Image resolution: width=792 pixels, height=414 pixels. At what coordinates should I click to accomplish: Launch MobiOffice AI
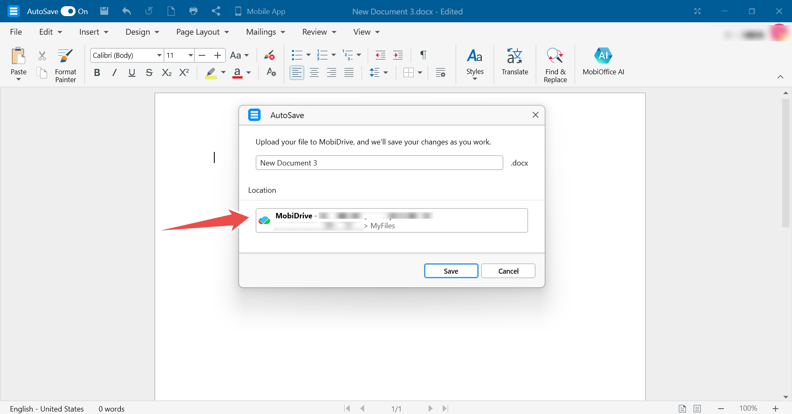click(x=603, y=62)
